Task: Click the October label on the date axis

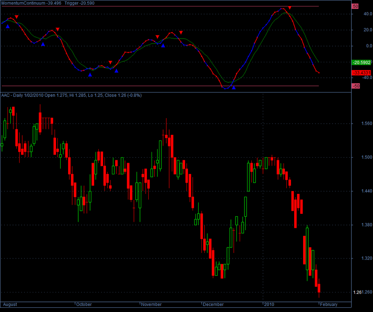Action: pos(84,305)
